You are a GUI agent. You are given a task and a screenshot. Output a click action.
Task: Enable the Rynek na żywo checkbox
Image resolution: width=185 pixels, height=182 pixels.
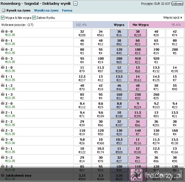coord(4,10)
